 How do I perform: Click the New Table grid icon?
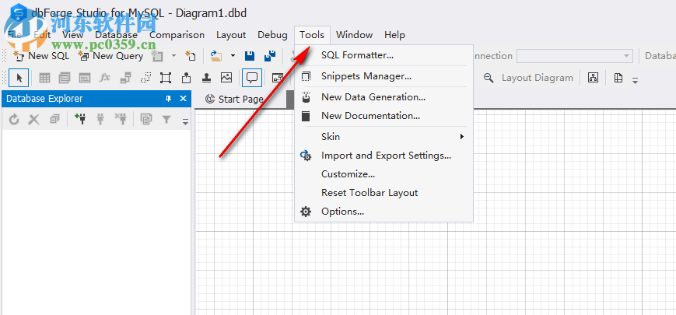45,78
